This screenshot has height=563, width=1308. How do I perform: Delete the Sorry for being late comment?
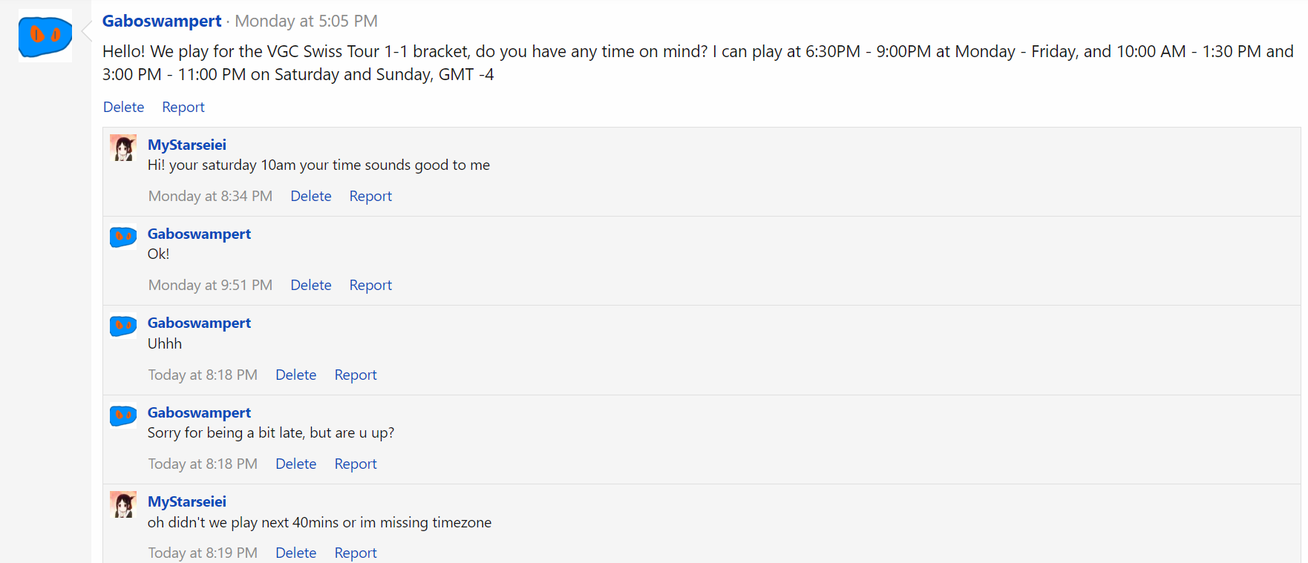point(296,464)
